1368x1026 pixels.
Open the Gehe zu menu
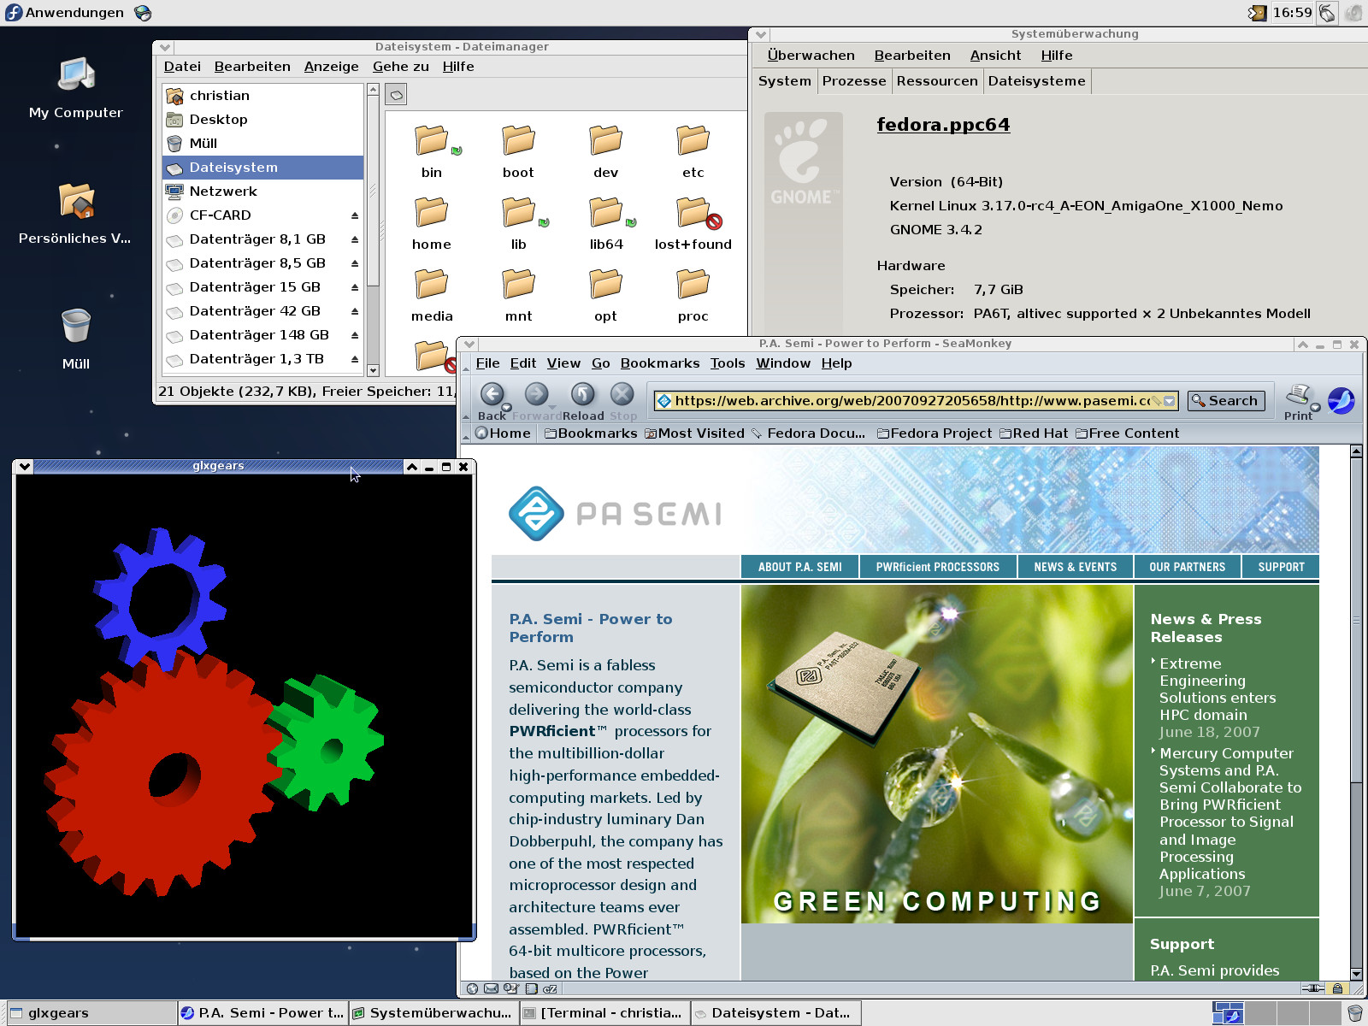pos(400,67)
